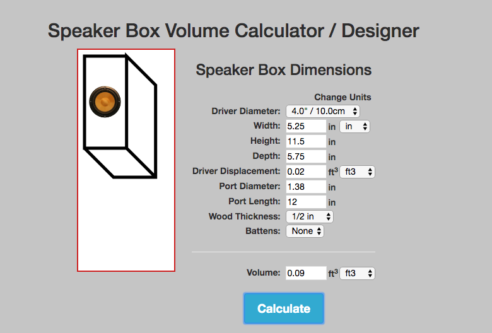This screenshot has height=333, width=492.
Task: Click the Driver Displacement input field
Action: 306,172
